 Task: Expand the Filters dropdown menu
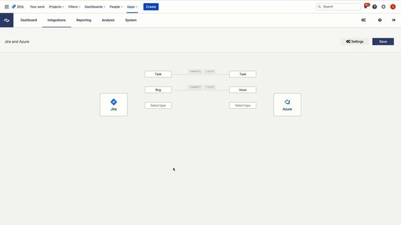[x=74, y=7]
